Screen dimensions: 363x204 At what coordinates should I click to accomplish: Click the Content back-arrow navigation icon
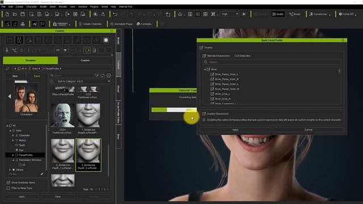[7, 69]
